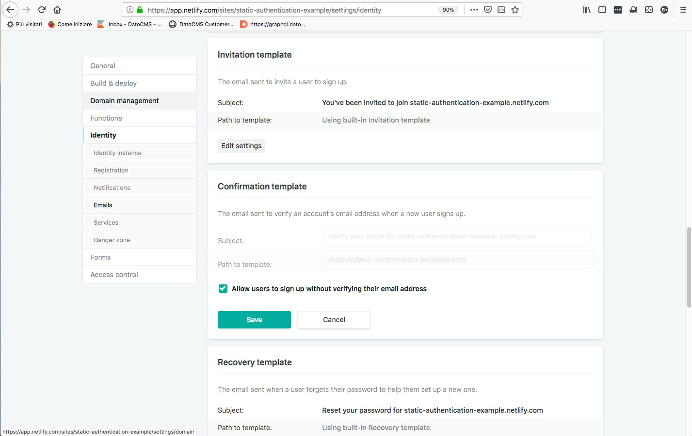Save the Confirmation template settings
Viewport: 692px width, 436px height.
(x=254, y=320)
